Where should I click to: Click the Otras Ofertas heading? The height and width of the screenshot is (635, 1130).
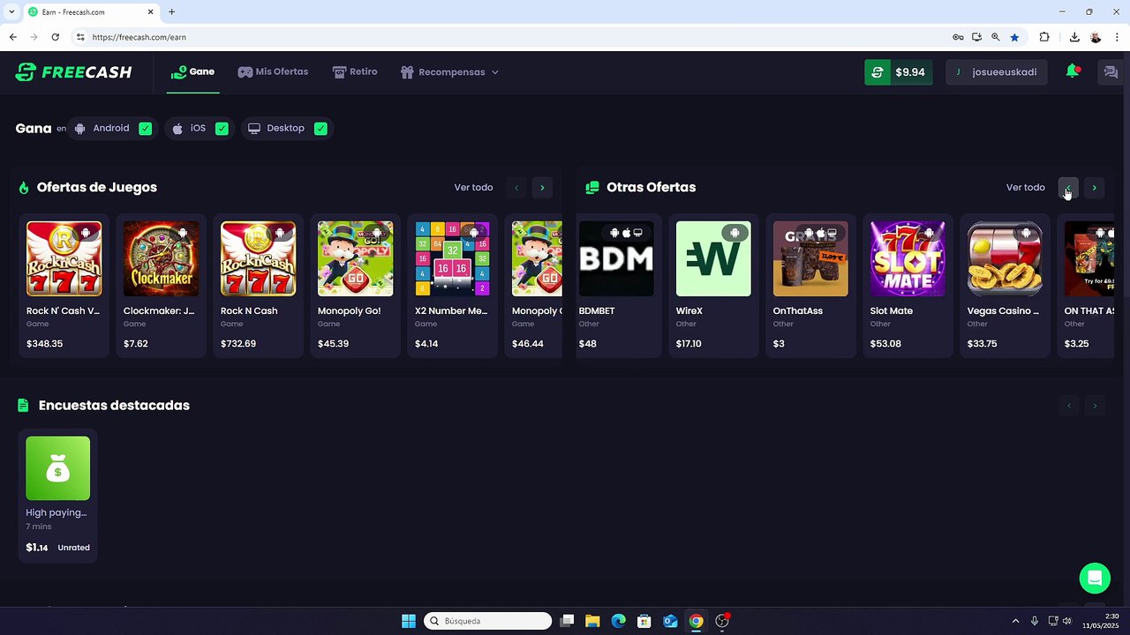(x=651, y=187)
